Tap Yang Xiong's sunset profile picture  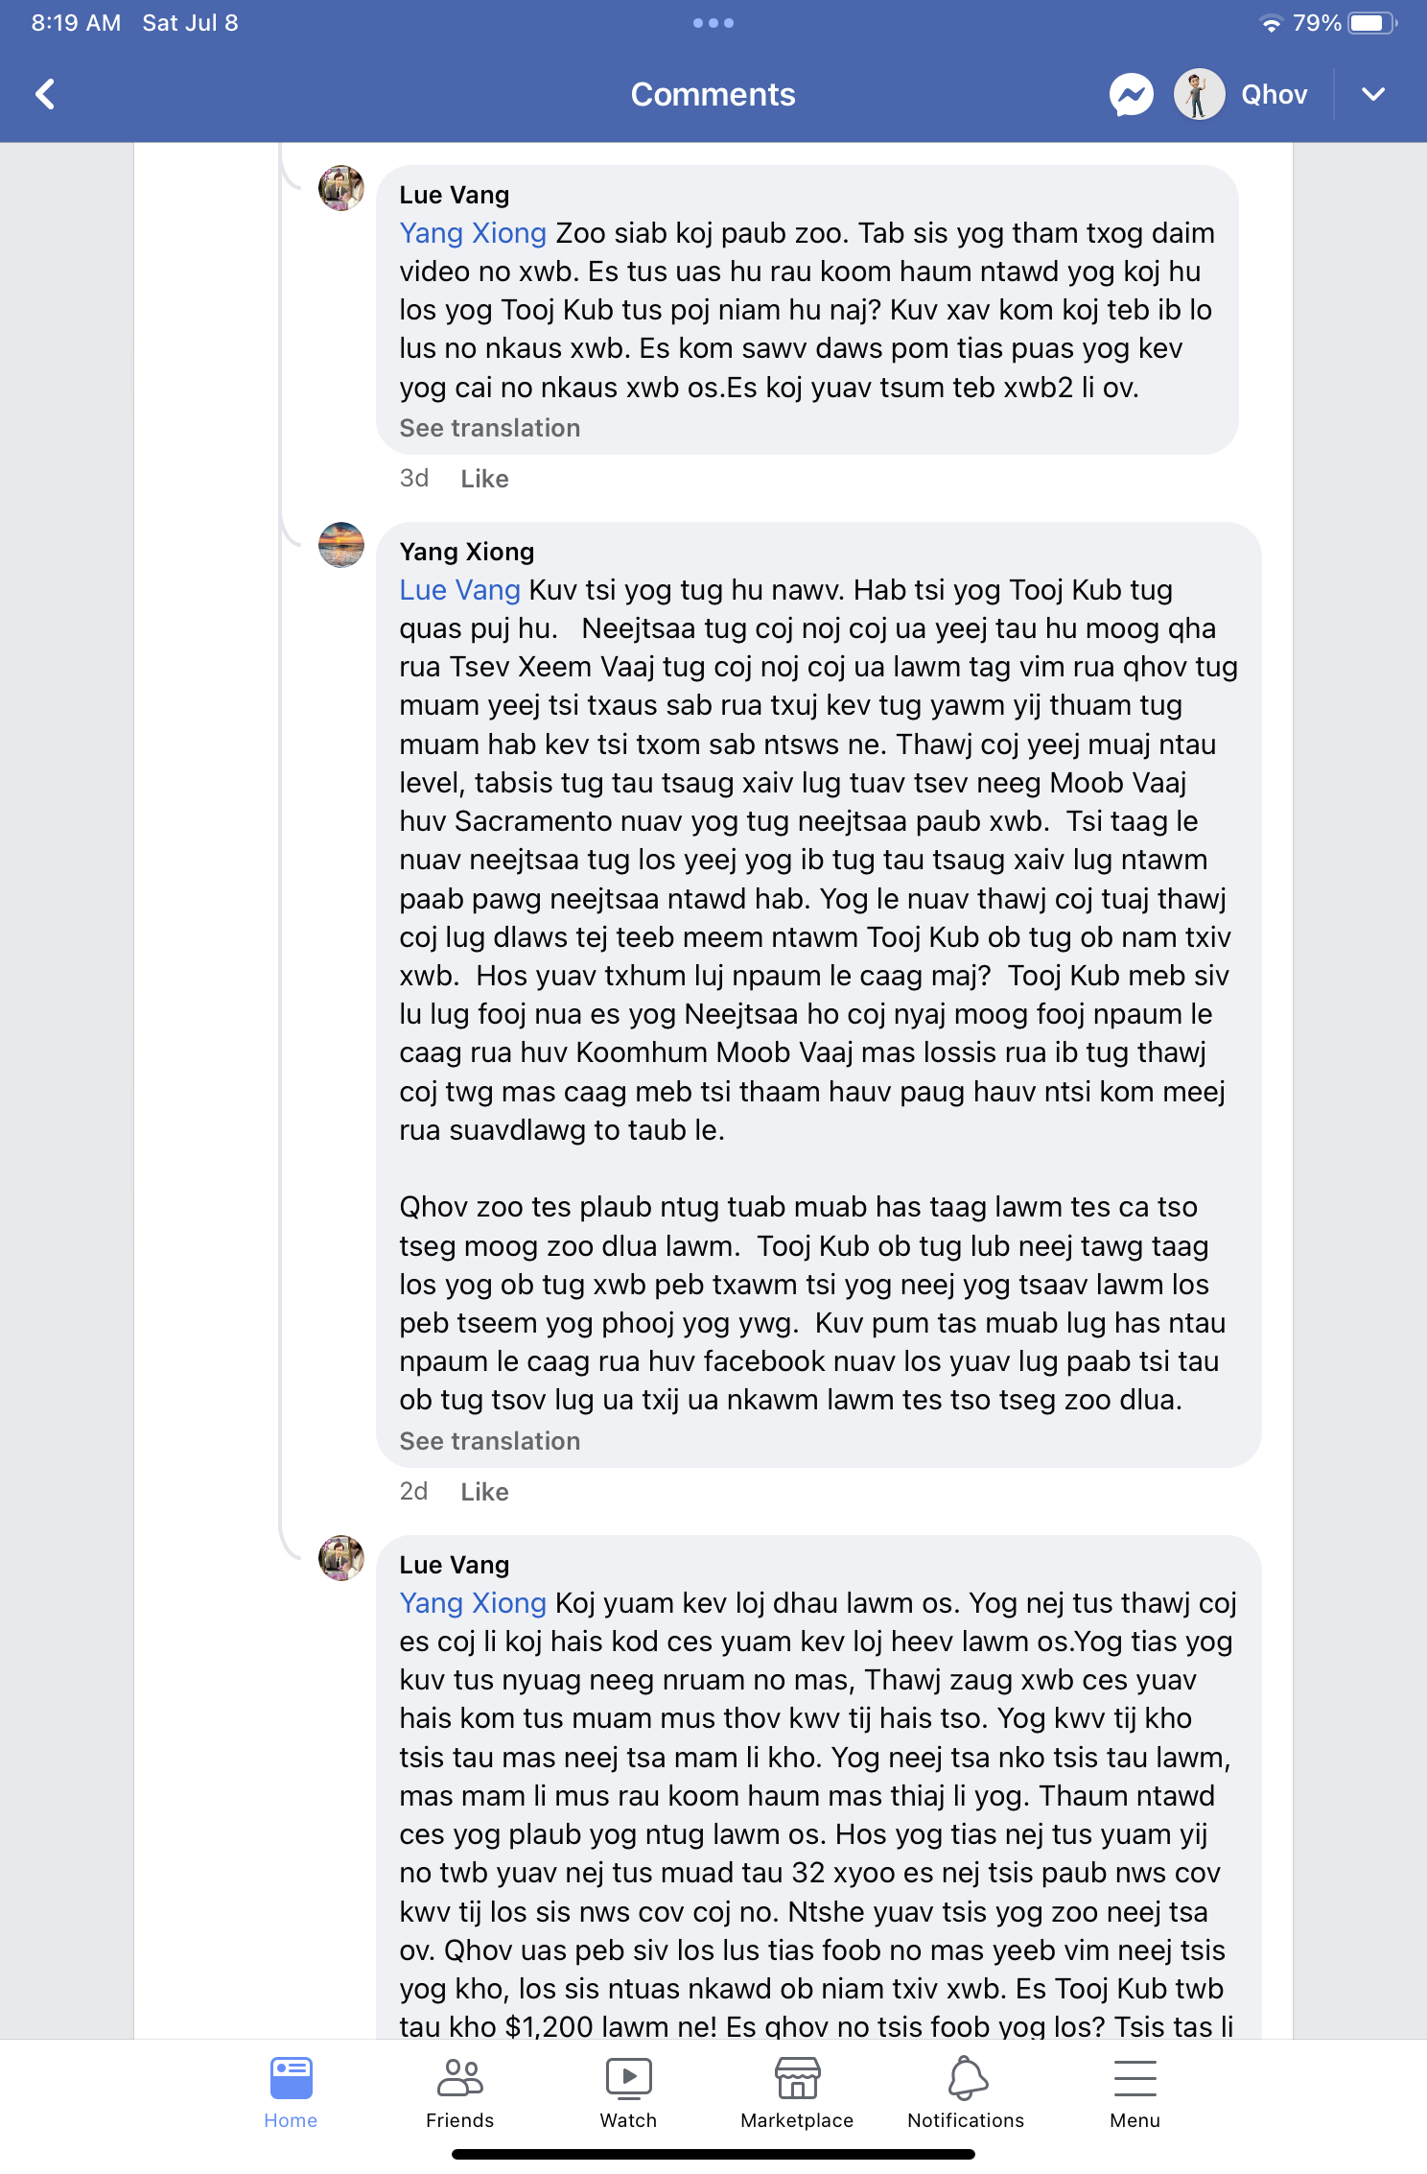click(341, 545)
